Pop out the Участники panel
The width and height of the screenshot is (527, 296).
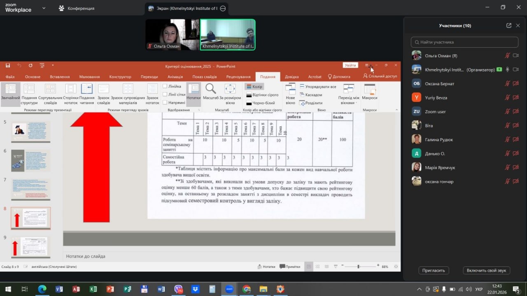[509, 25]
